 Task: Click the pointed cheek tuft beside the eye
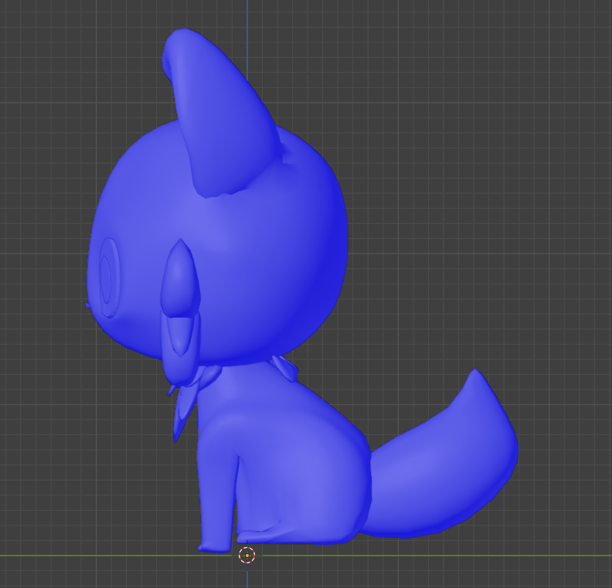click(x=179, y=278)
